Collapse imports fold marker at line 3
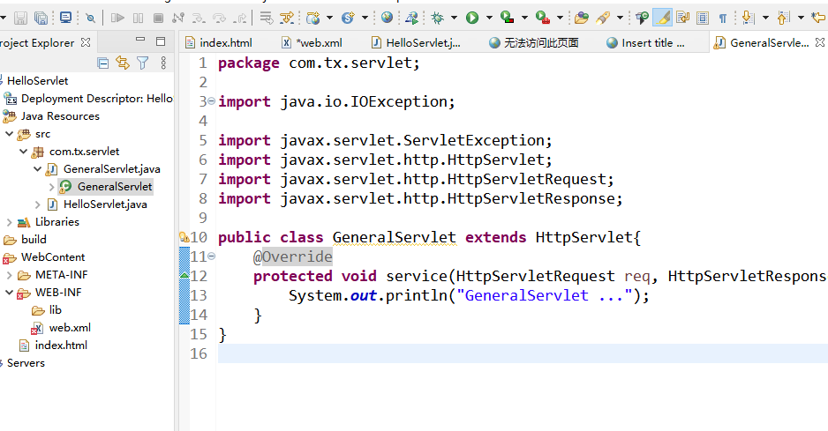The width and height of the screenshot is (828, 431). point(211,100)
